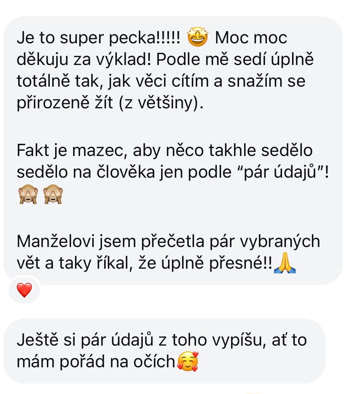Click the word 'Manželovi'
The width and height of the screenshot is (353, 394).
56,241
